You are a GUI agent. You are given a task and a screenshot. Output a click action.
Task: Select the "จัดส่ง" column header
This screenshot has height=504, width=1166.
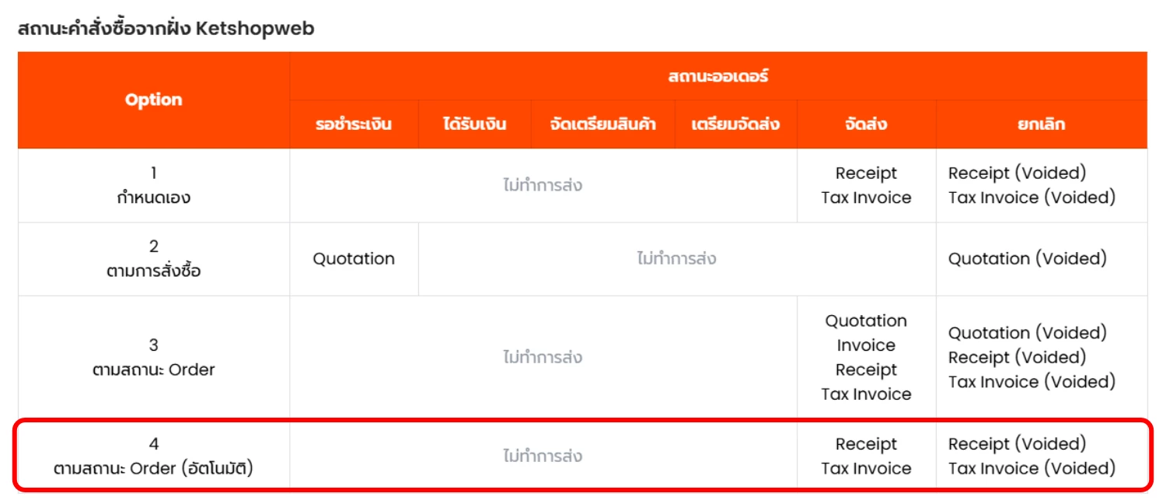(866, 124)
